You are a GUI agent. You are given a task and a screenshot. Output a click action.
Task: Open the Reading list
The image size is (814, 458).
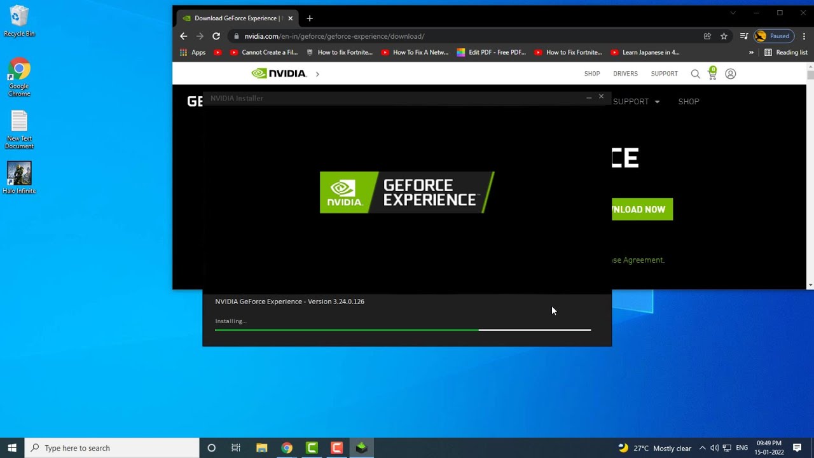pos(786,53)
